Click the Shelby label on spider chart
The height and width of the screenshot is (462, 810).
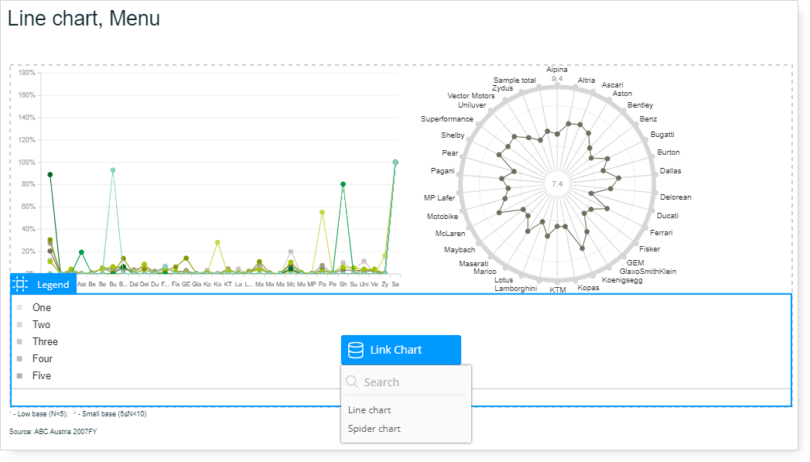click(x=453, y=135)
